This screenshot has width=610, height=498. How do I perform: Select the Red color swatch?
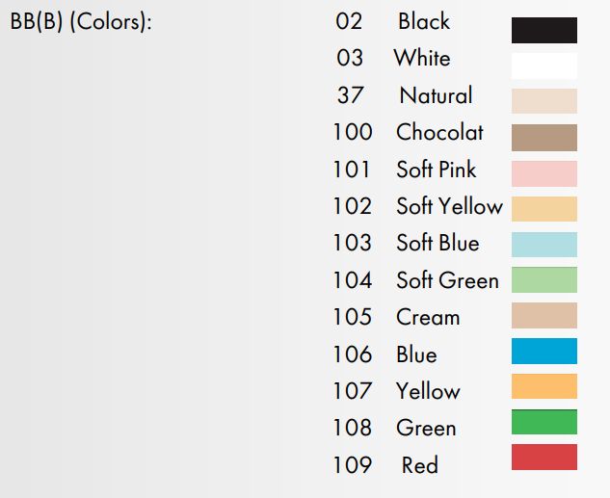(x=544, y=458)
